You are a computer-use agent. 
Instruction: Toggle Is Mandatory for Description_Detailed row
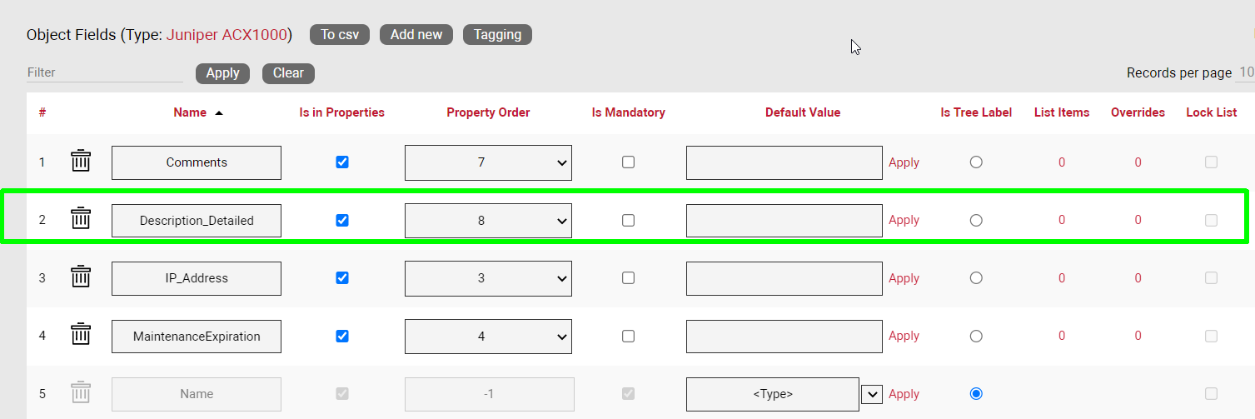click(628, 221)
